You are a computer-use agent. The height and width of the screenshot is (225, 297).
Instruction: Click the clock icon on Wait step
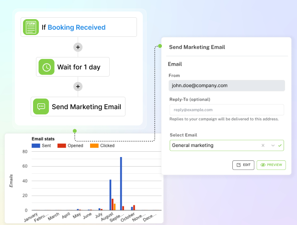point(46,67)
